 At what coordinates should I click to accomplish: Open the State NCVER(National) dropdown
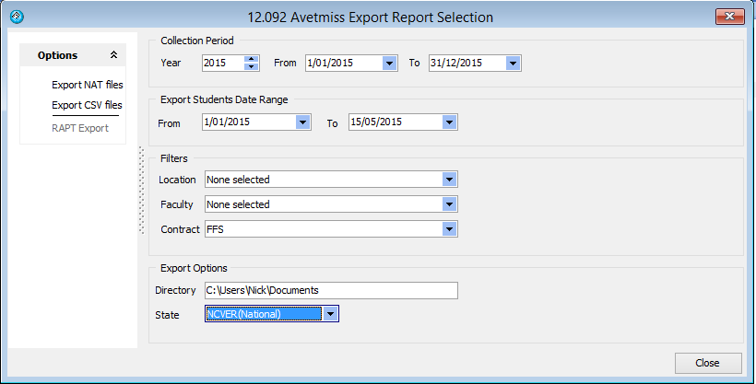tap(331, 314)
